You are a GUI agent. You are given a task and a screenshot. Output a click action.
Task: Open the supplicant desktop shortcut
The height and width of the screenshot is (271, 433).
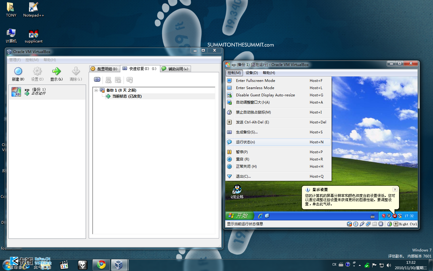pyautogui.click(x=33, y=36)
